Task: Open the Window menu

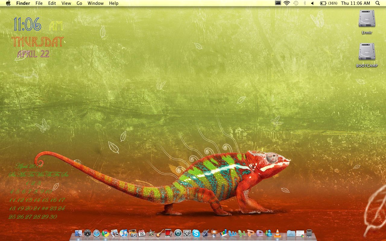Action: (96, 3)
